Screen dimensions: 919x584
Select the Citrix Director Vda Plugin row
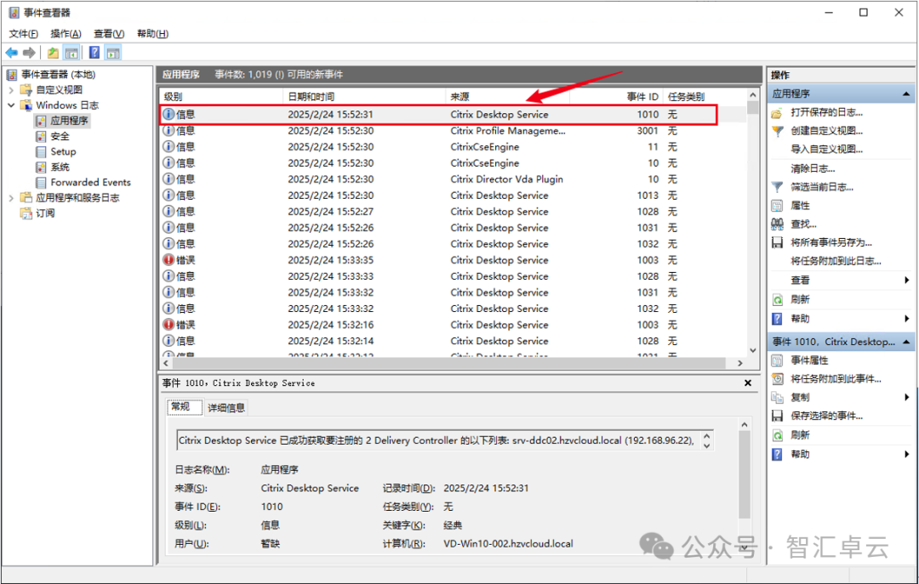coord(453,179)
